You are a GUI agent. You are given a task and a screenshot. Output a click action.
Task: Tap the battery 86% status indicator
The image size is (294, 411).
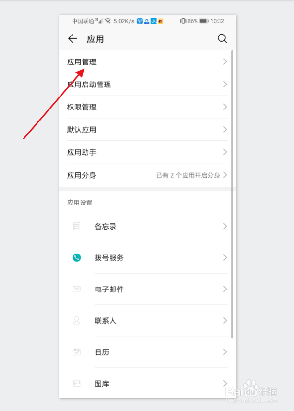tap(195, 21)
